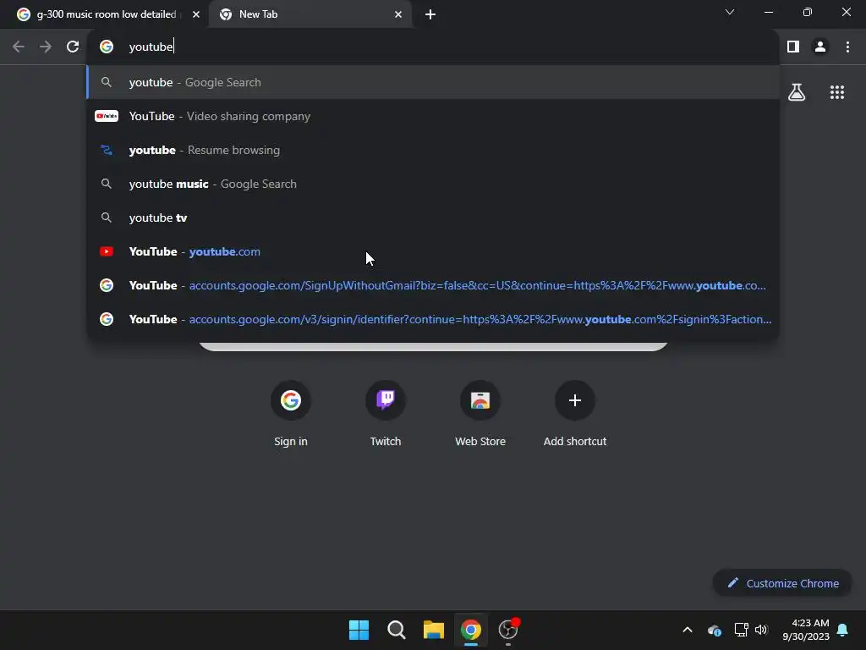Open File Explorer from the taskbar
This screenshot has height=650, width=866.
[x=434, y=630]
